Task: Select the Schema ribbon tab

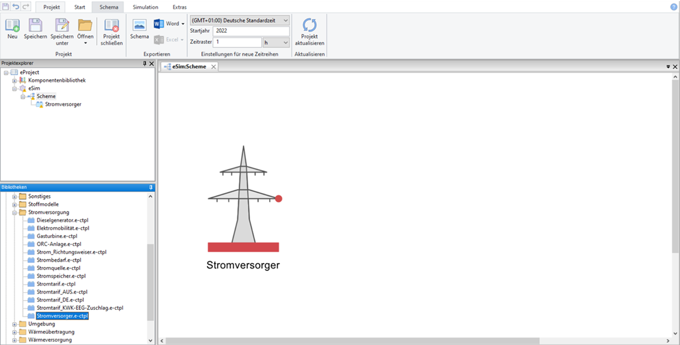Action: coord(108,7)
